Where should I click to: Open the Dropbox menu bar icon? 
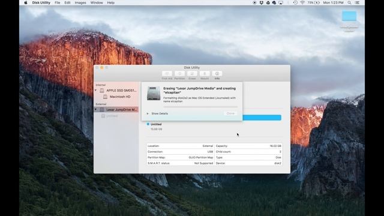point(262,2)
